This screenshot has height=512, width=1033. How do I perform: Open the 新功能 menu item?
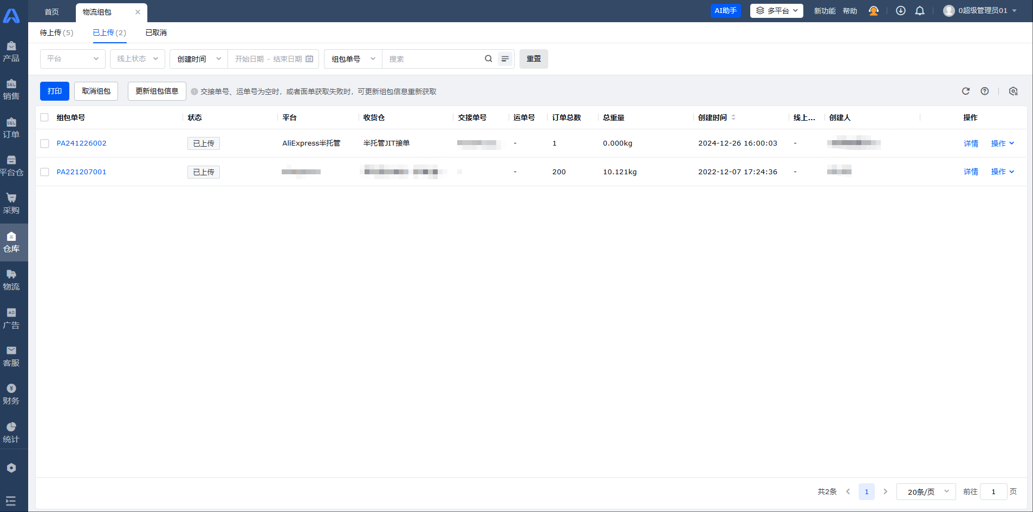[824, 11]
